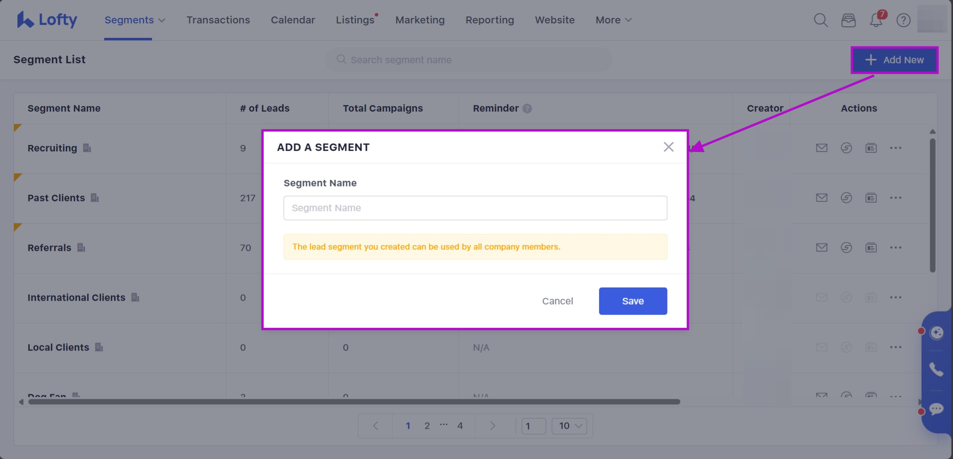Close the Add a Segment dialog

pyautogui.click(x=668, y=147)
